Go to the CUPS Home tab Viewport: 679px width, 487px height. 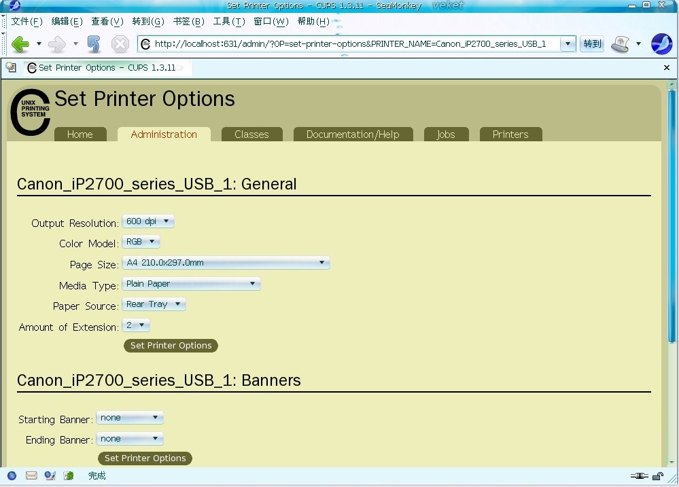[80, 134]
